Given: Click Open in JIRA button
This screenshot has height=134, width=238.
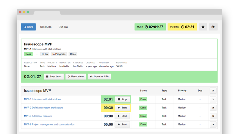Looking at the screenshot, I should [x=99, y=76].
